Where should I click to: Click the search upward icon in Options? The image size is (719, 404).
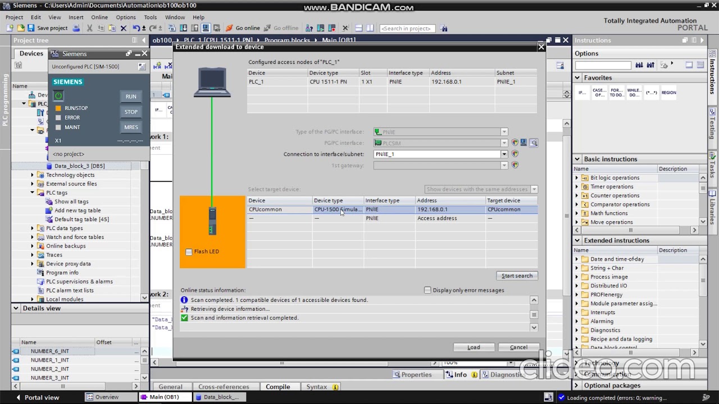coord(650,65)
